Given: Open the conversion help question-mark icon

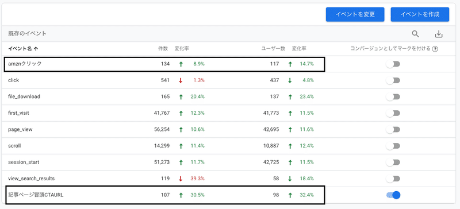Looking at the screenshot, I should (435, 49).
